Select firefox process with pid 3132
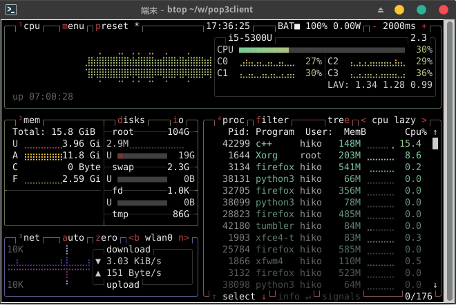The width and height of the screenshot is (456, 305). 322,272
